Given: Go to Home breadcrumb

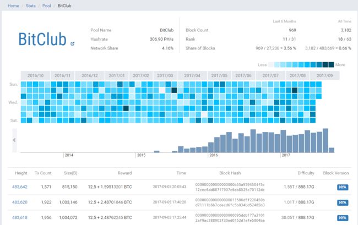Looking at the screenshot, I should tap(13, 6).
